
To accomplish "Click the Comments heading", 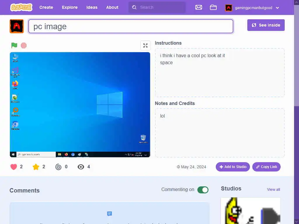I will (x=25, y=190).
